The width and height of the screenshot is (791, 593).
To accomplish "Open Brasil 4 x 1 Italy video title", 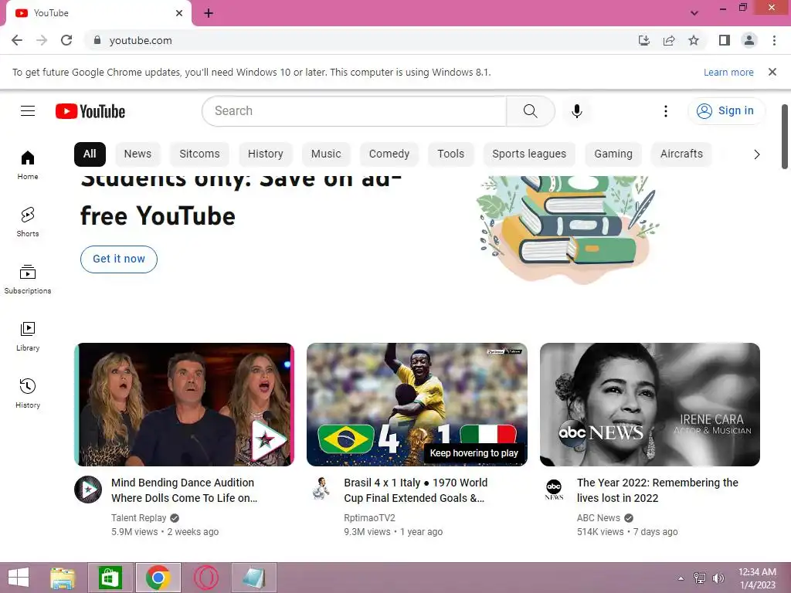I will [416, 490].
